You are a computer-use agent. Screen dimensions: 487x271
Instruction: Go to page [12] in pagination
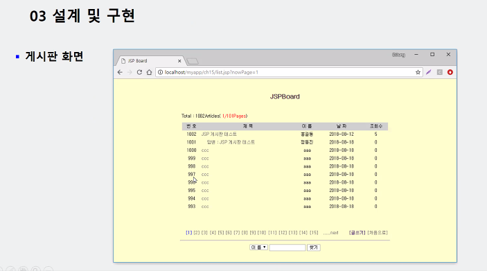pos(283,232)
